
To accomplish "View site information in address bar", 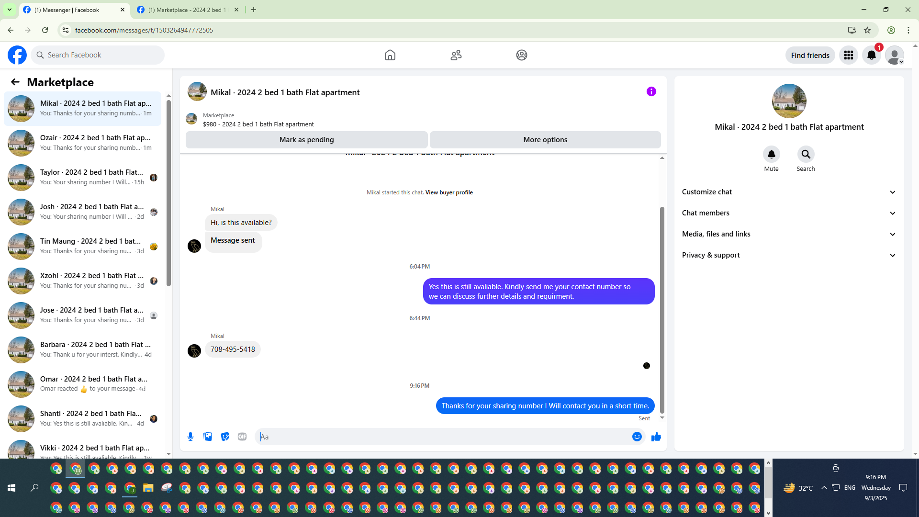I will click(66, 30).
